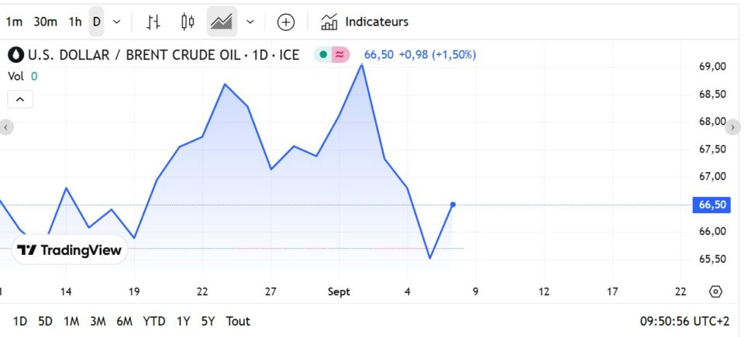Select the bar chart style icon
744x337 pixels.
coord(153,22)
